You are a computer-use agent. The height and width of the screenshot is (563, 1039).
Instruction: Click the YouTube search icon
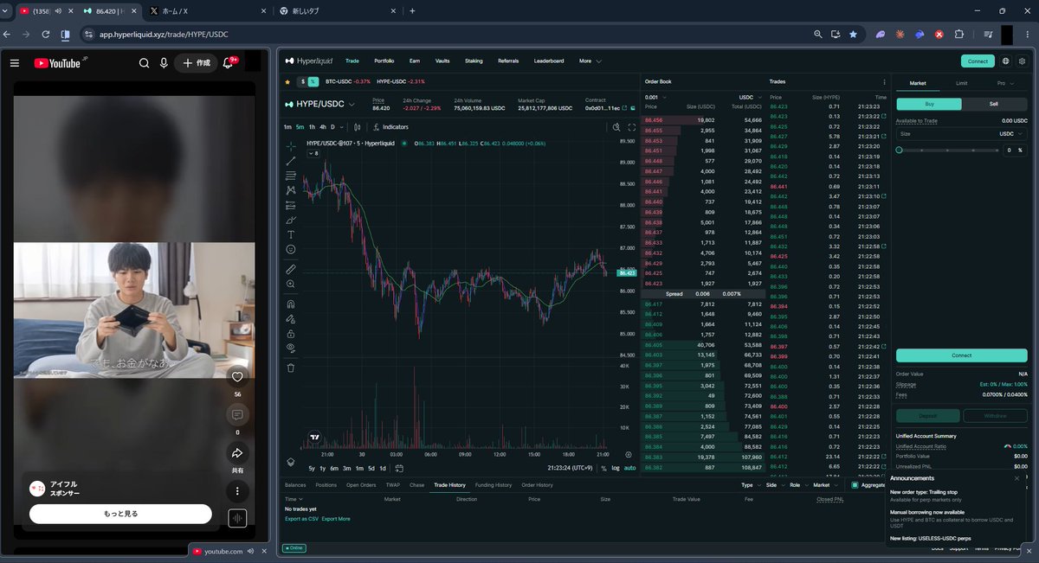pyautogui.click(x=144, y=63)
